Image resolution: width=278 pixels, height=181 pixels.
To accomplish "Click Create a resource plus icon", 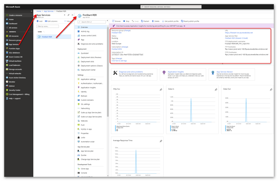I will tap(7, 15).
